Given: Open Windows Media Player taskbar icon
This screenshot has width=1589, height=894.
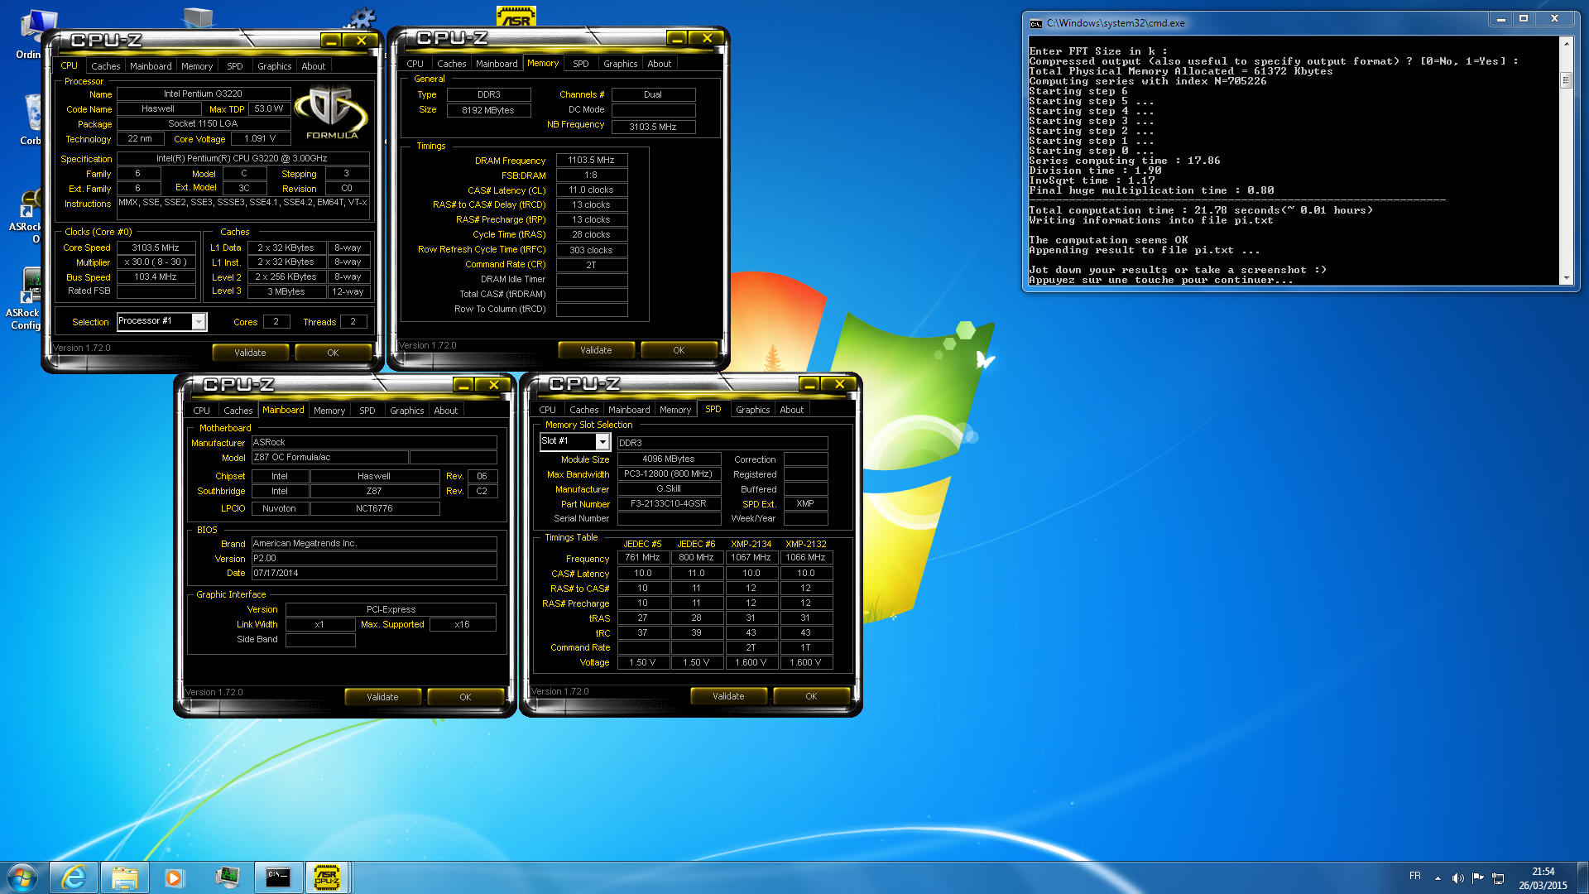Looking at the screenshot, I should click(x=175, y=877).
